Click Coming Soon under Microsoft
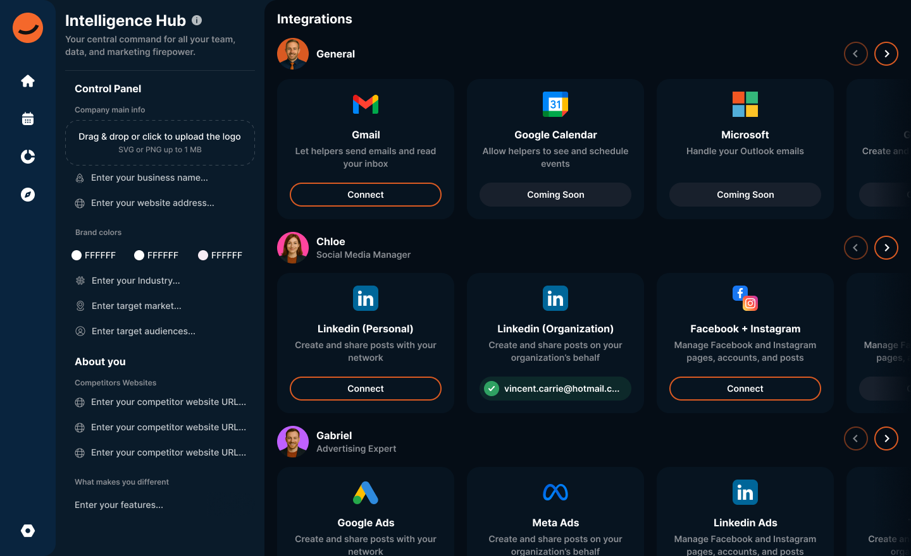 click(x=745, y=195)
